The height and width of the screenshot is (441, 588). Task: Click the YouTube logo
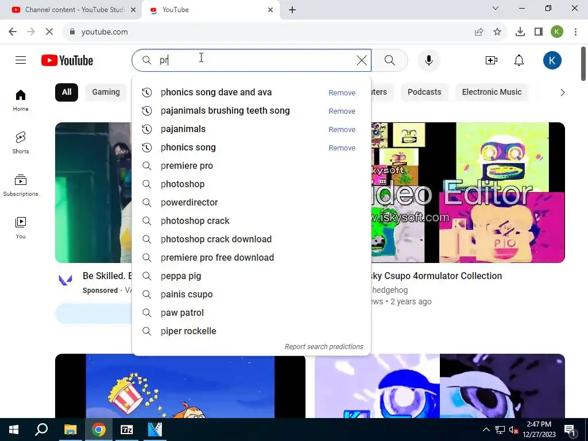pos(67,60)
